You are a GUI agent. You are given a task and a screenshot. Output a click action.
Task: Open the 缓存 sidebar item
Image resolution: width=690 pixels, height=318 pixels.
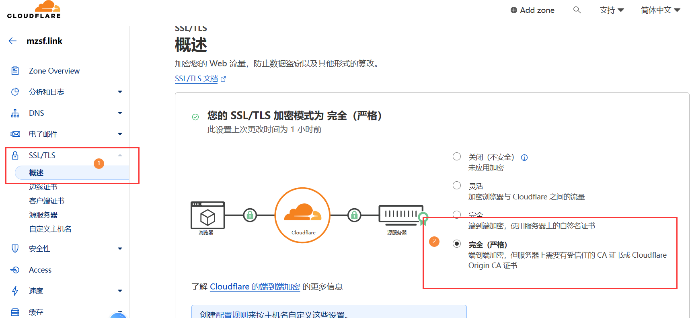[x=36, y=312]
